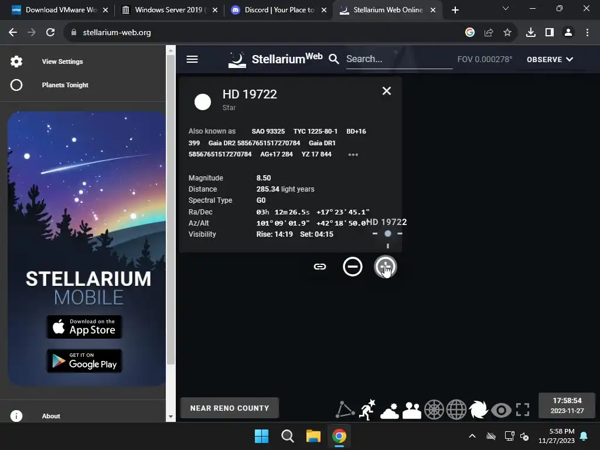Open Chrome three-dot menu
The height and width of the screenshot is (450, 600).
click(x=587, y=33)
